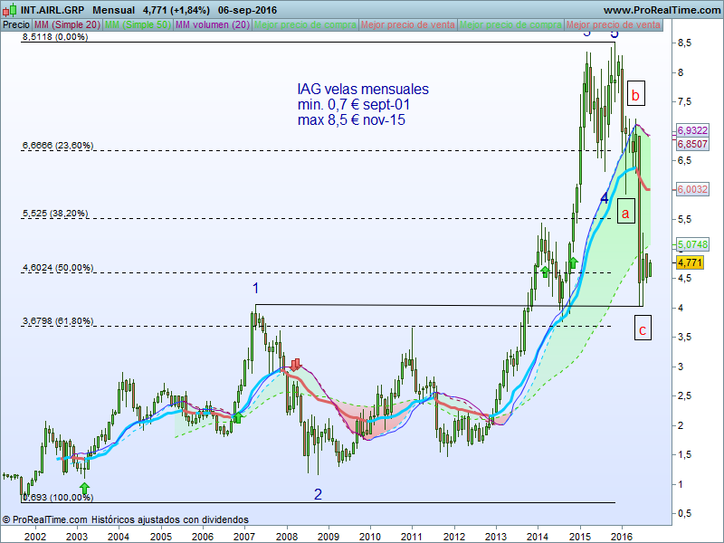Select the boxed wave label c
724x543 pixels.
click(643, 328)
